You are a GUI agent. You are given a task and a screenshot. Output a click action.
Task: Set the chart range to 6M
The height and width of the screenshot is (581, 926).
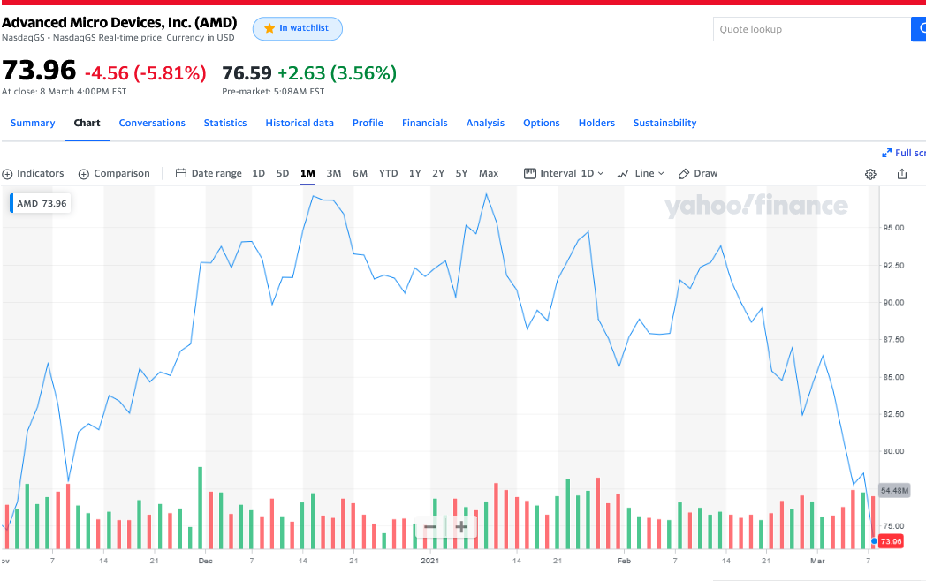tap(361, 174)
